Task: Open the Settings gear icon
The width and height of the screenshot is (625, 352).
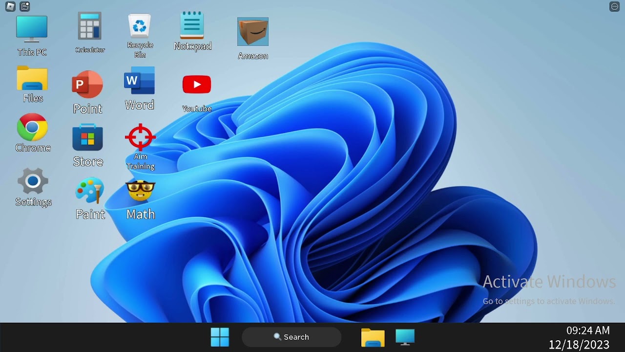Action: (33, 181)
